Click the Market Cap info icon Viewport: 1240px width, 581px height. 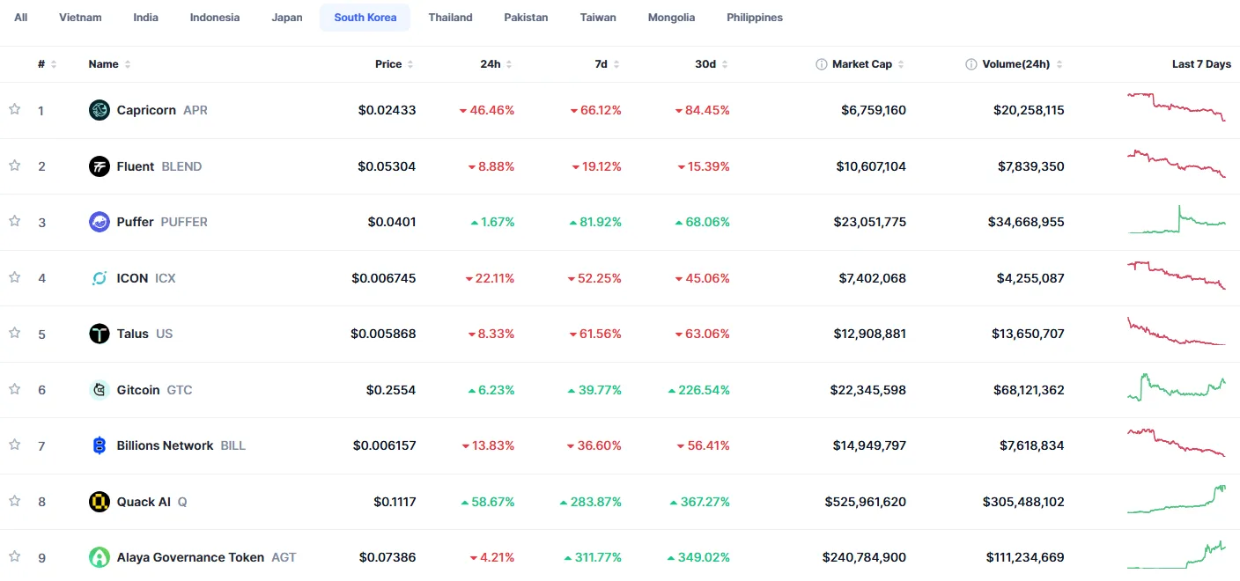pos(822,64)
